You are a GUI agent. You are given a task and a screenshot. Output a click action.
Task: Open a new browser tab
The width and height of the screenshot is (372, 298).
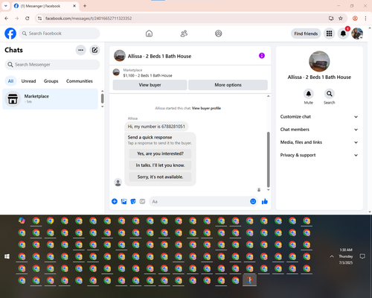coord(85,6)
